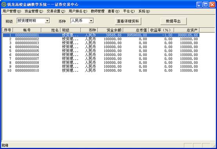Open the 交易设置 menu
Image resolution: width=217 pixels, height=149 pixels.
click(x=56, y=11)
